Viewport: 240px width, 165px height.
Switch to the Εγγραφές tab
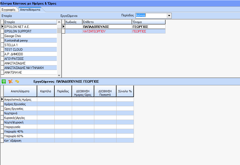8,10
